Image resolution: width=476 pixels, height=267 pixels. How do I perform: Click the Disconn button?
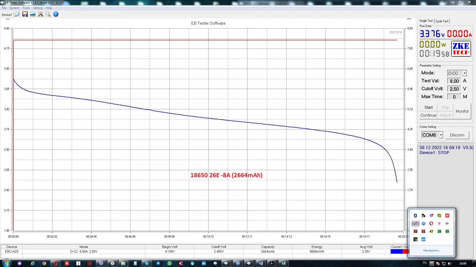(457, 135)
